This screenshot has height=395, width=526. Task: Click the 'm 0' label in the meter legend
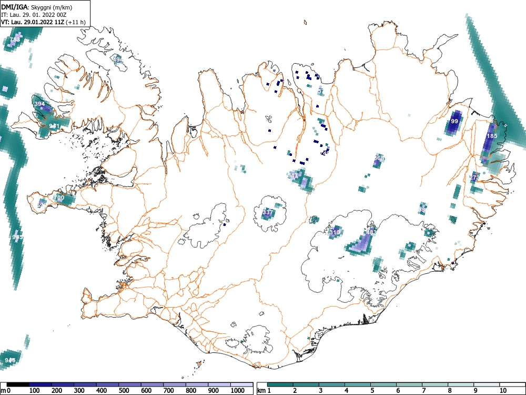[x=6, y=390]
